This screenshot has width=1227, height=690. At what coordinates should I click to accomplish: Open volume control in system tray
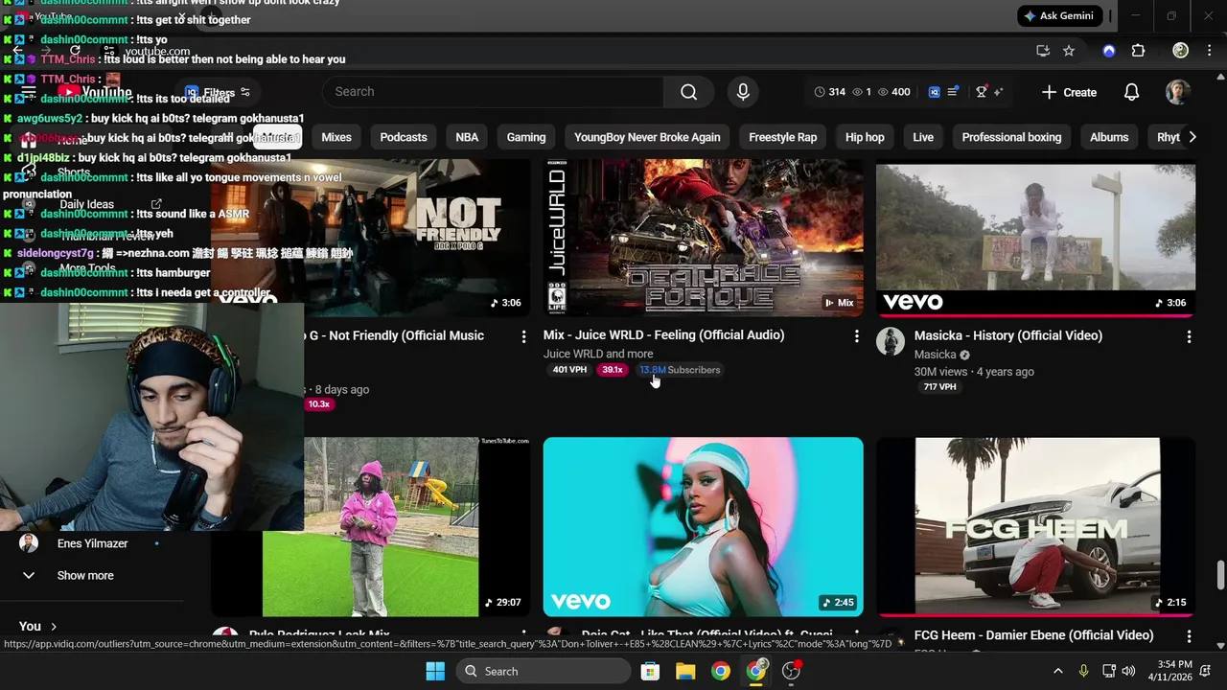click(x=1128, y=671)
